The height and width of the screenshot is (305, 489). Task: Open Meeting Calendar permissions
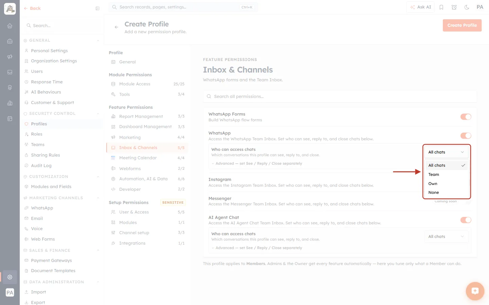(147, 158)
